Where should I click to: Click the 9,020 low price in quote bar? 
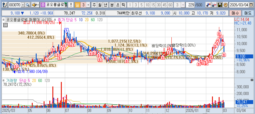click(221, 13)
